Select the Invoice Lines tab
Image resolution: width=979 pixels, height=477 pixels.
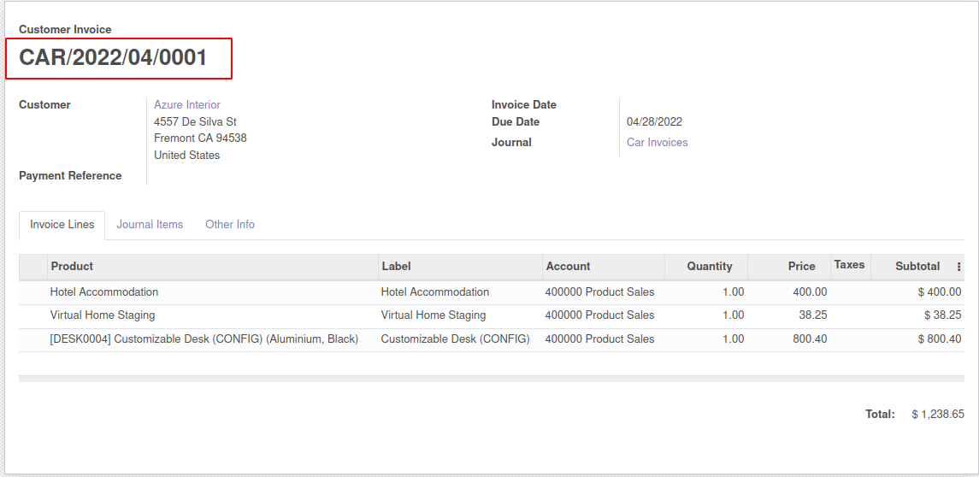point(62,225)
